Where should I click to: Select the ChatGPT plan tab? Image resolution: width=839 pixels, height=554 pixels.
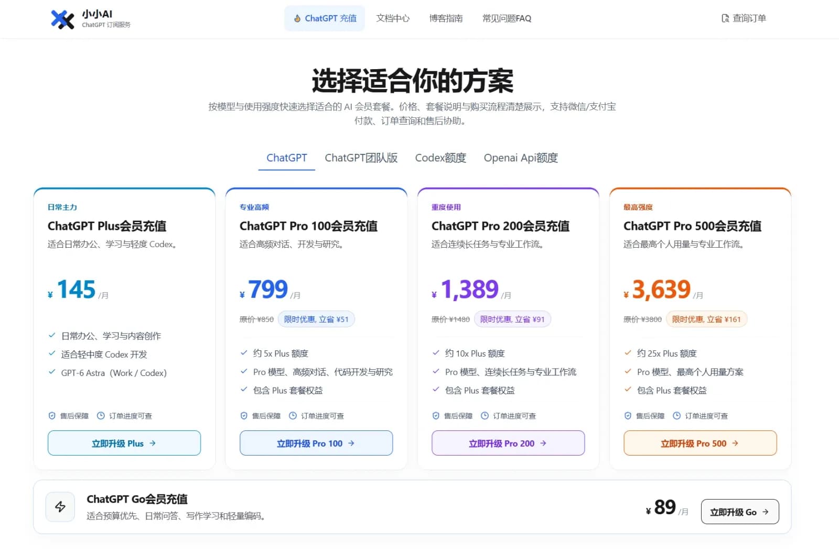tap(287, 158)
